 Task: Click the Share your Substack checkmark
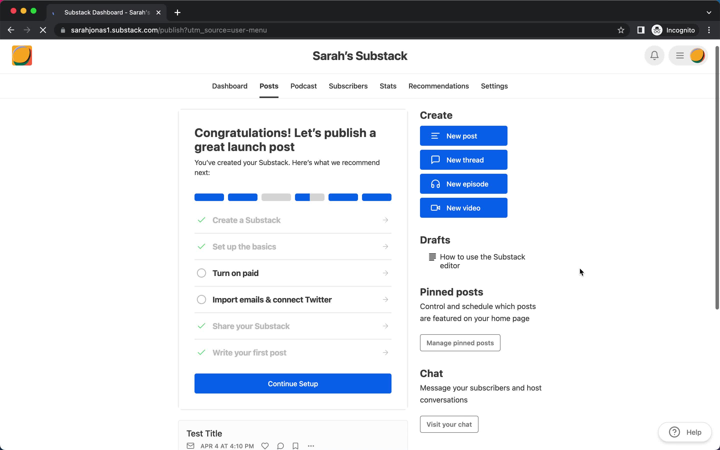[x=201, y=326]
